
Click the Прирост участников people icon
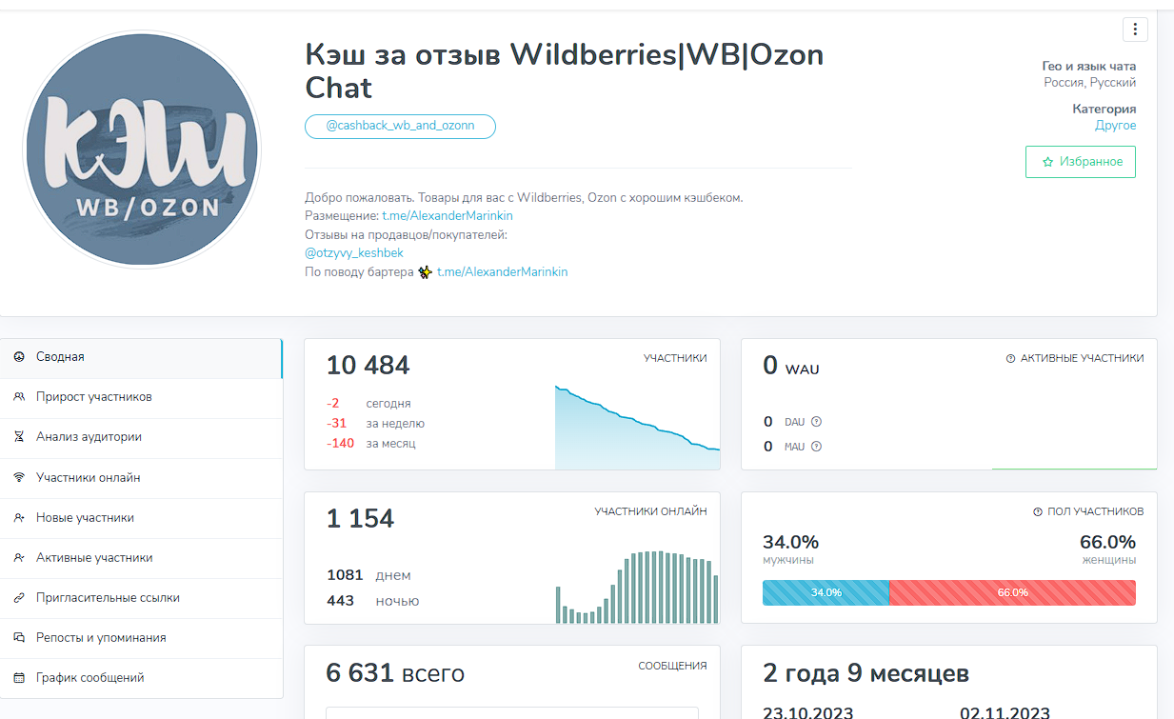click(x=18, y=397)
